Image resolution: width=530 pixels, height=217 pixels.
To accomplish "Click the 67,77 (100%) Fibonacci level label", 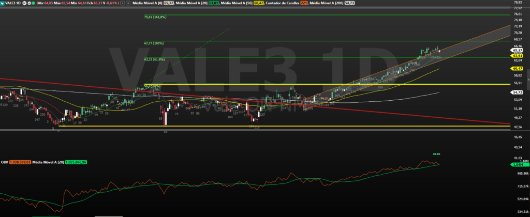I will (154, 43).
